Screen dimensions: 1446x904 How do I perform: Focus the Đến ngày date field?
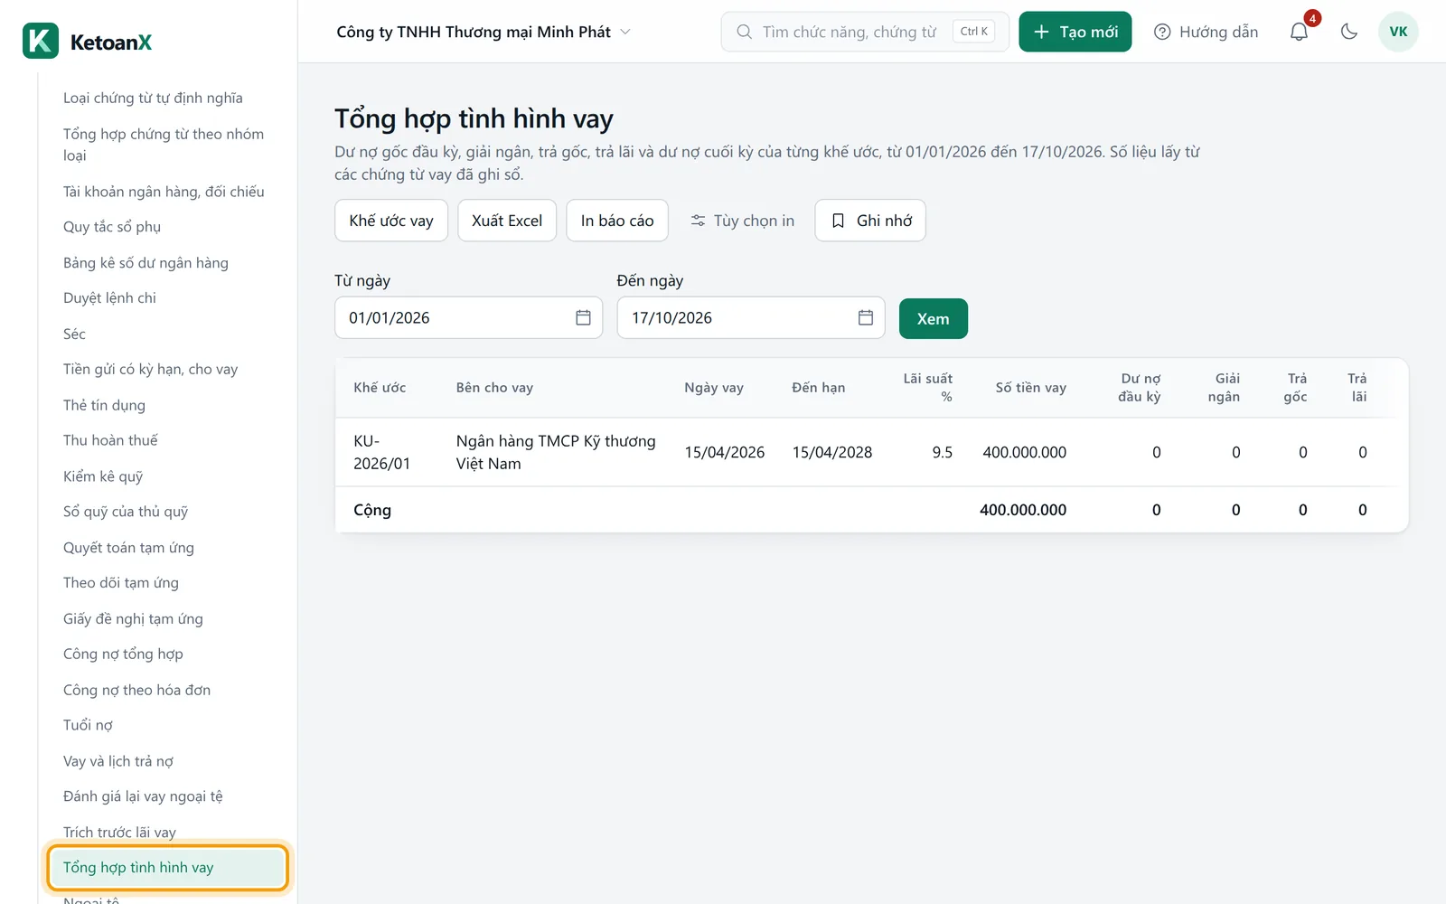pyautogui.click(x=751, y=317)
